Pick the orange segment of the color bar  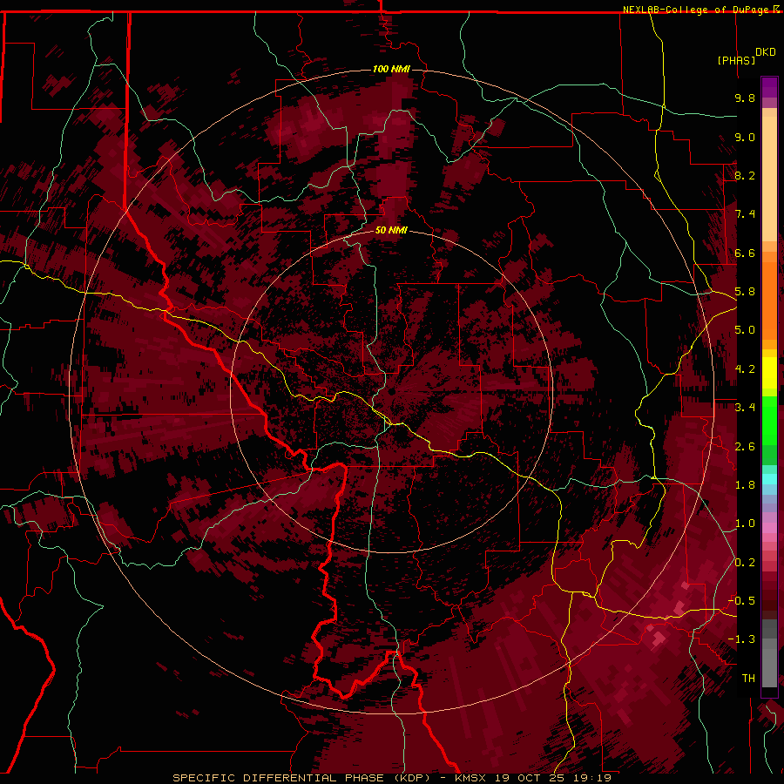769,301
